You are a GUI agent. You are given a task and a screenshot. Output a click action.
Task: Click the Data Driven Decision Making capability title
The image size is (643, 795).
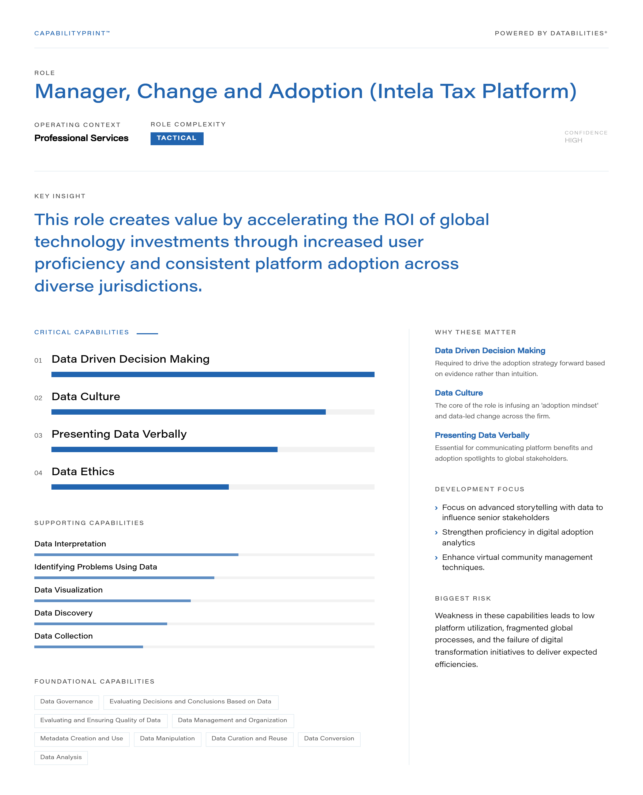pyautogui.click(x=131, y=359)
